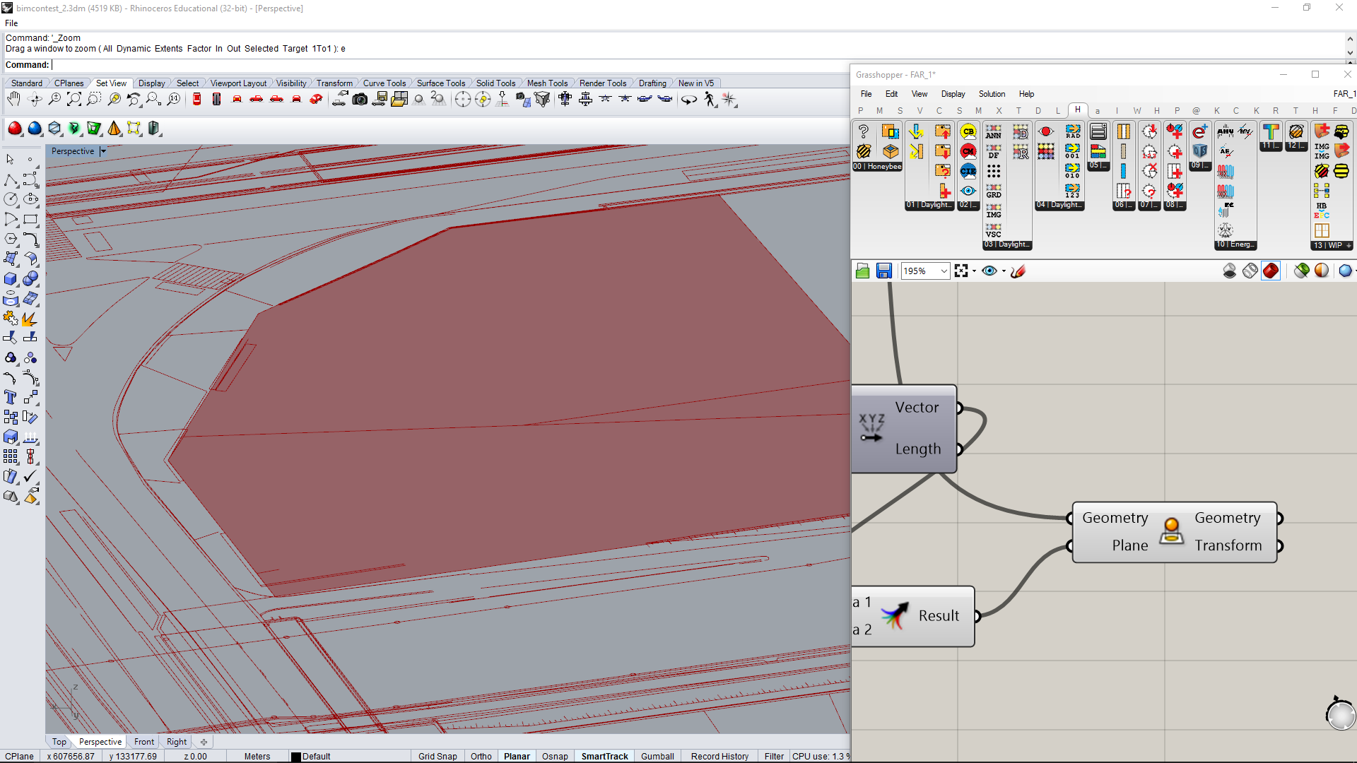
Task: Switch to the Top viewport tab
Action: click(x=59, y=742)
